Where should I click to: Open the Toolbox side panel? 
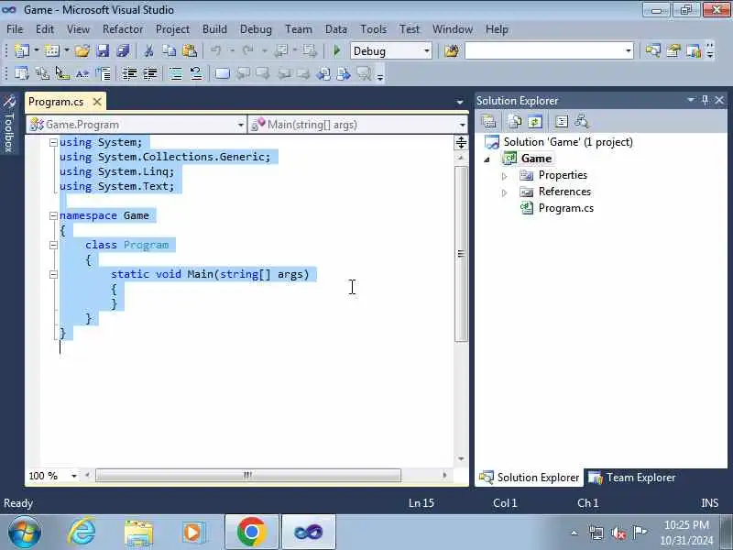pyautogui.click(x=9, y=124)
